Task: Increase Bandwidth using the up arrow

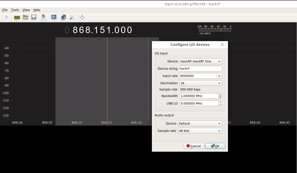Action: pos(220,95)
